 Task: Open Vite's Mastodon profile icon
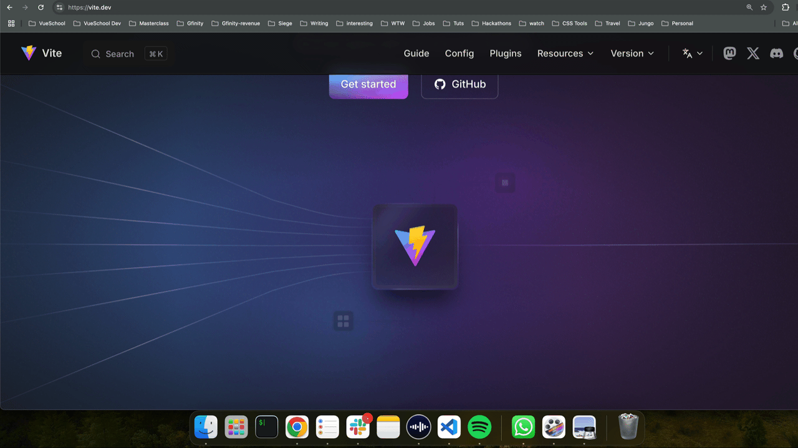729,54
